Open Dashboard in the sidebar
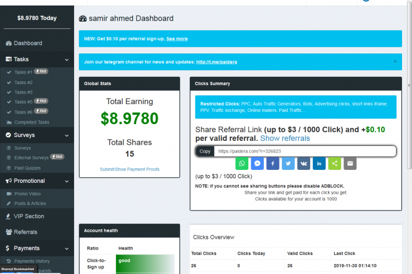This screenshot has height=274, width=412. [28, 43]
